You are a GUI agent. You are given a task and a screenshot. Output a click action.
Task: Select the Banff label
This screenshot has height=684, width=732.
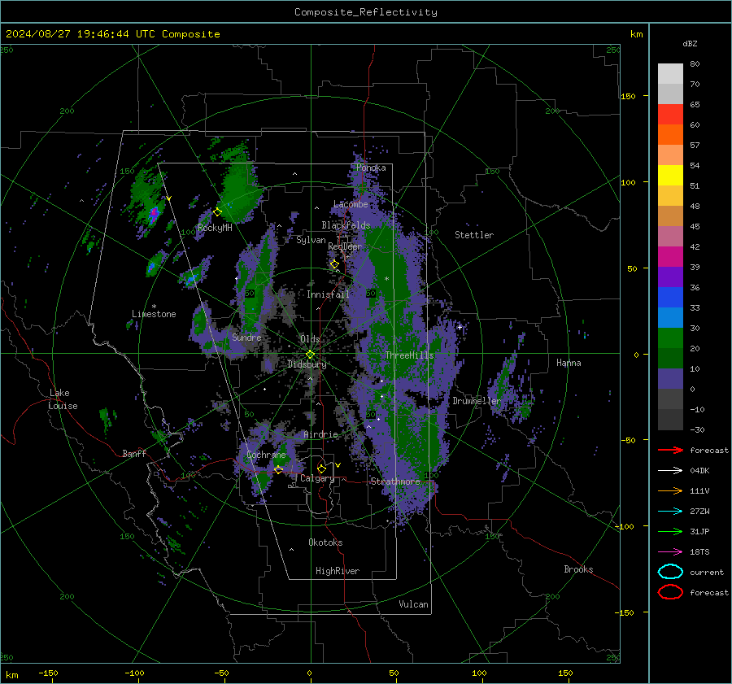click(x=134, y=453)
